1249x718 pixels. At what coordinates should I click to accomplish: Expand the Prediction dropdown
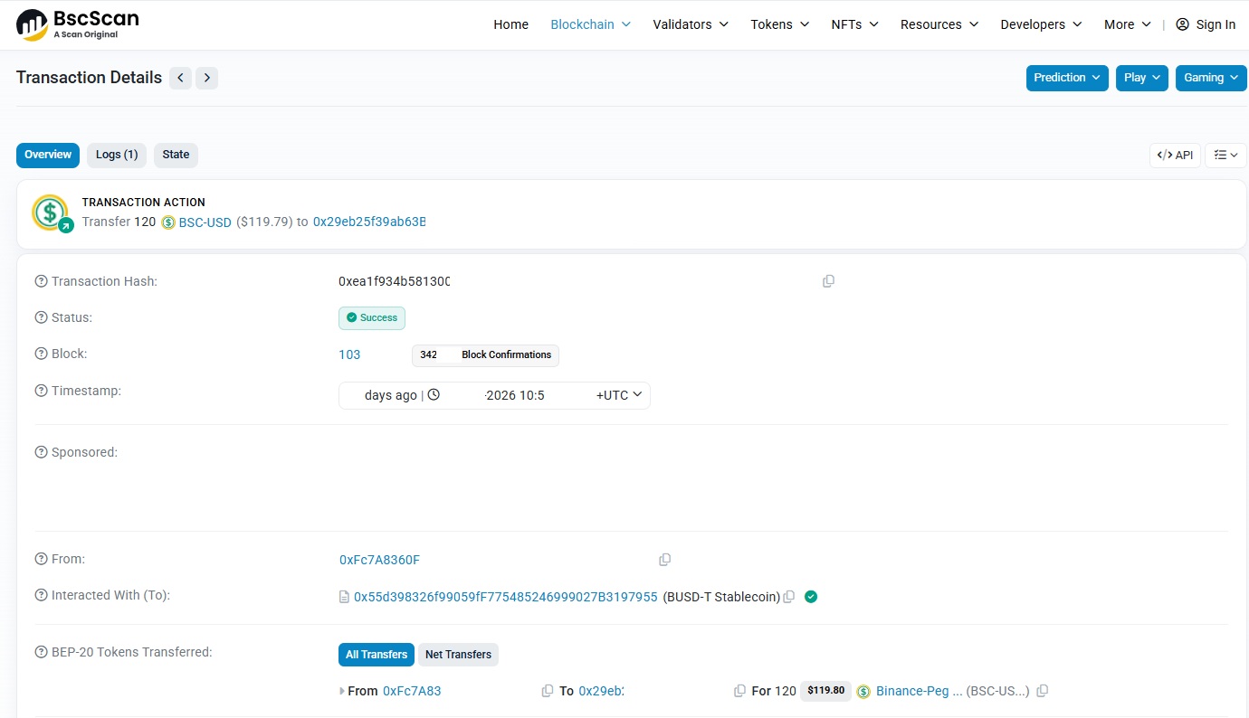point(1067,78)
